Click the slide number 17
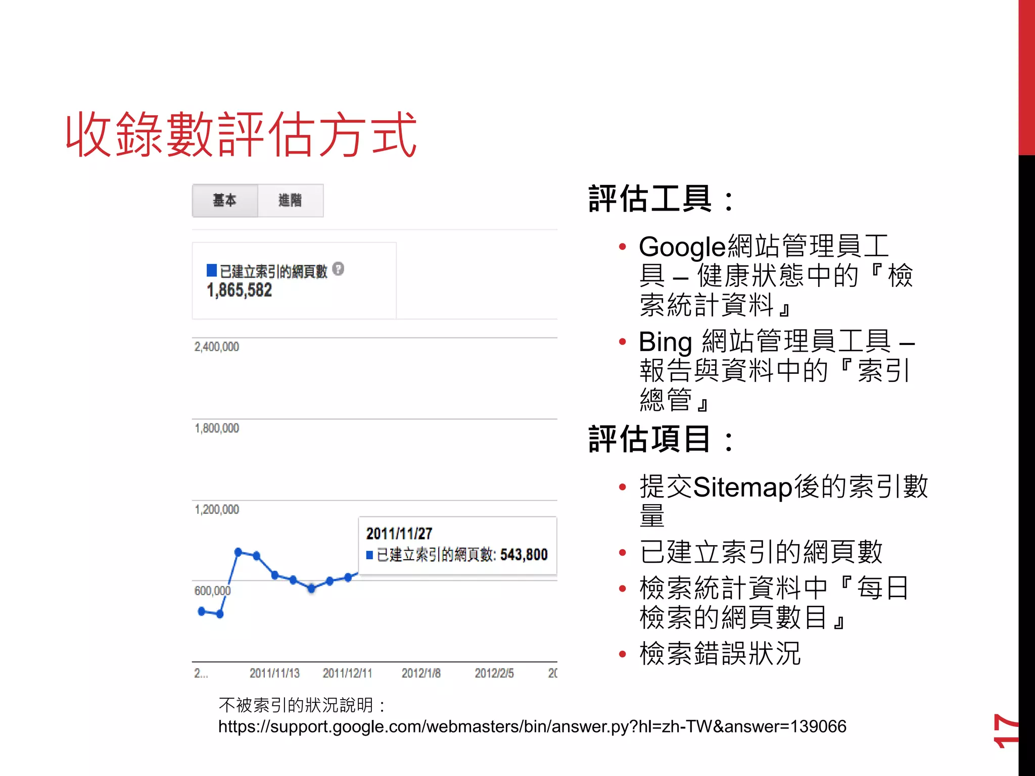1035x776 pixels. pos(1005,731)
